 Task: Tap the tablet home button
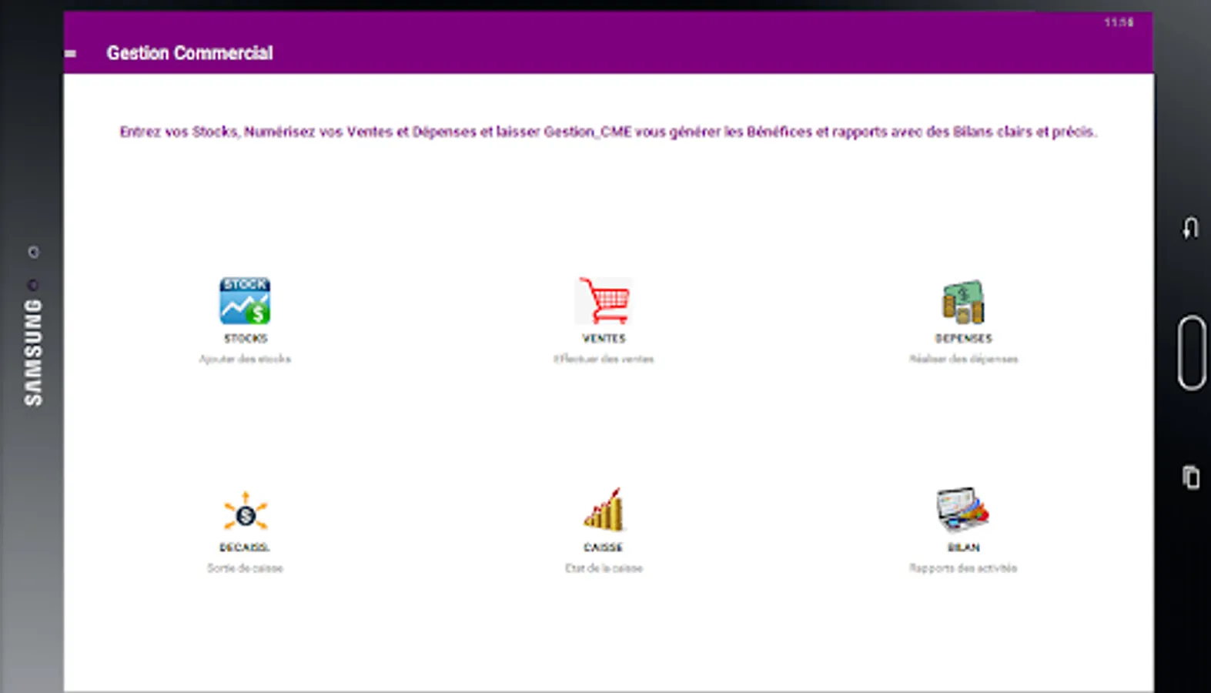point(1192,352)
